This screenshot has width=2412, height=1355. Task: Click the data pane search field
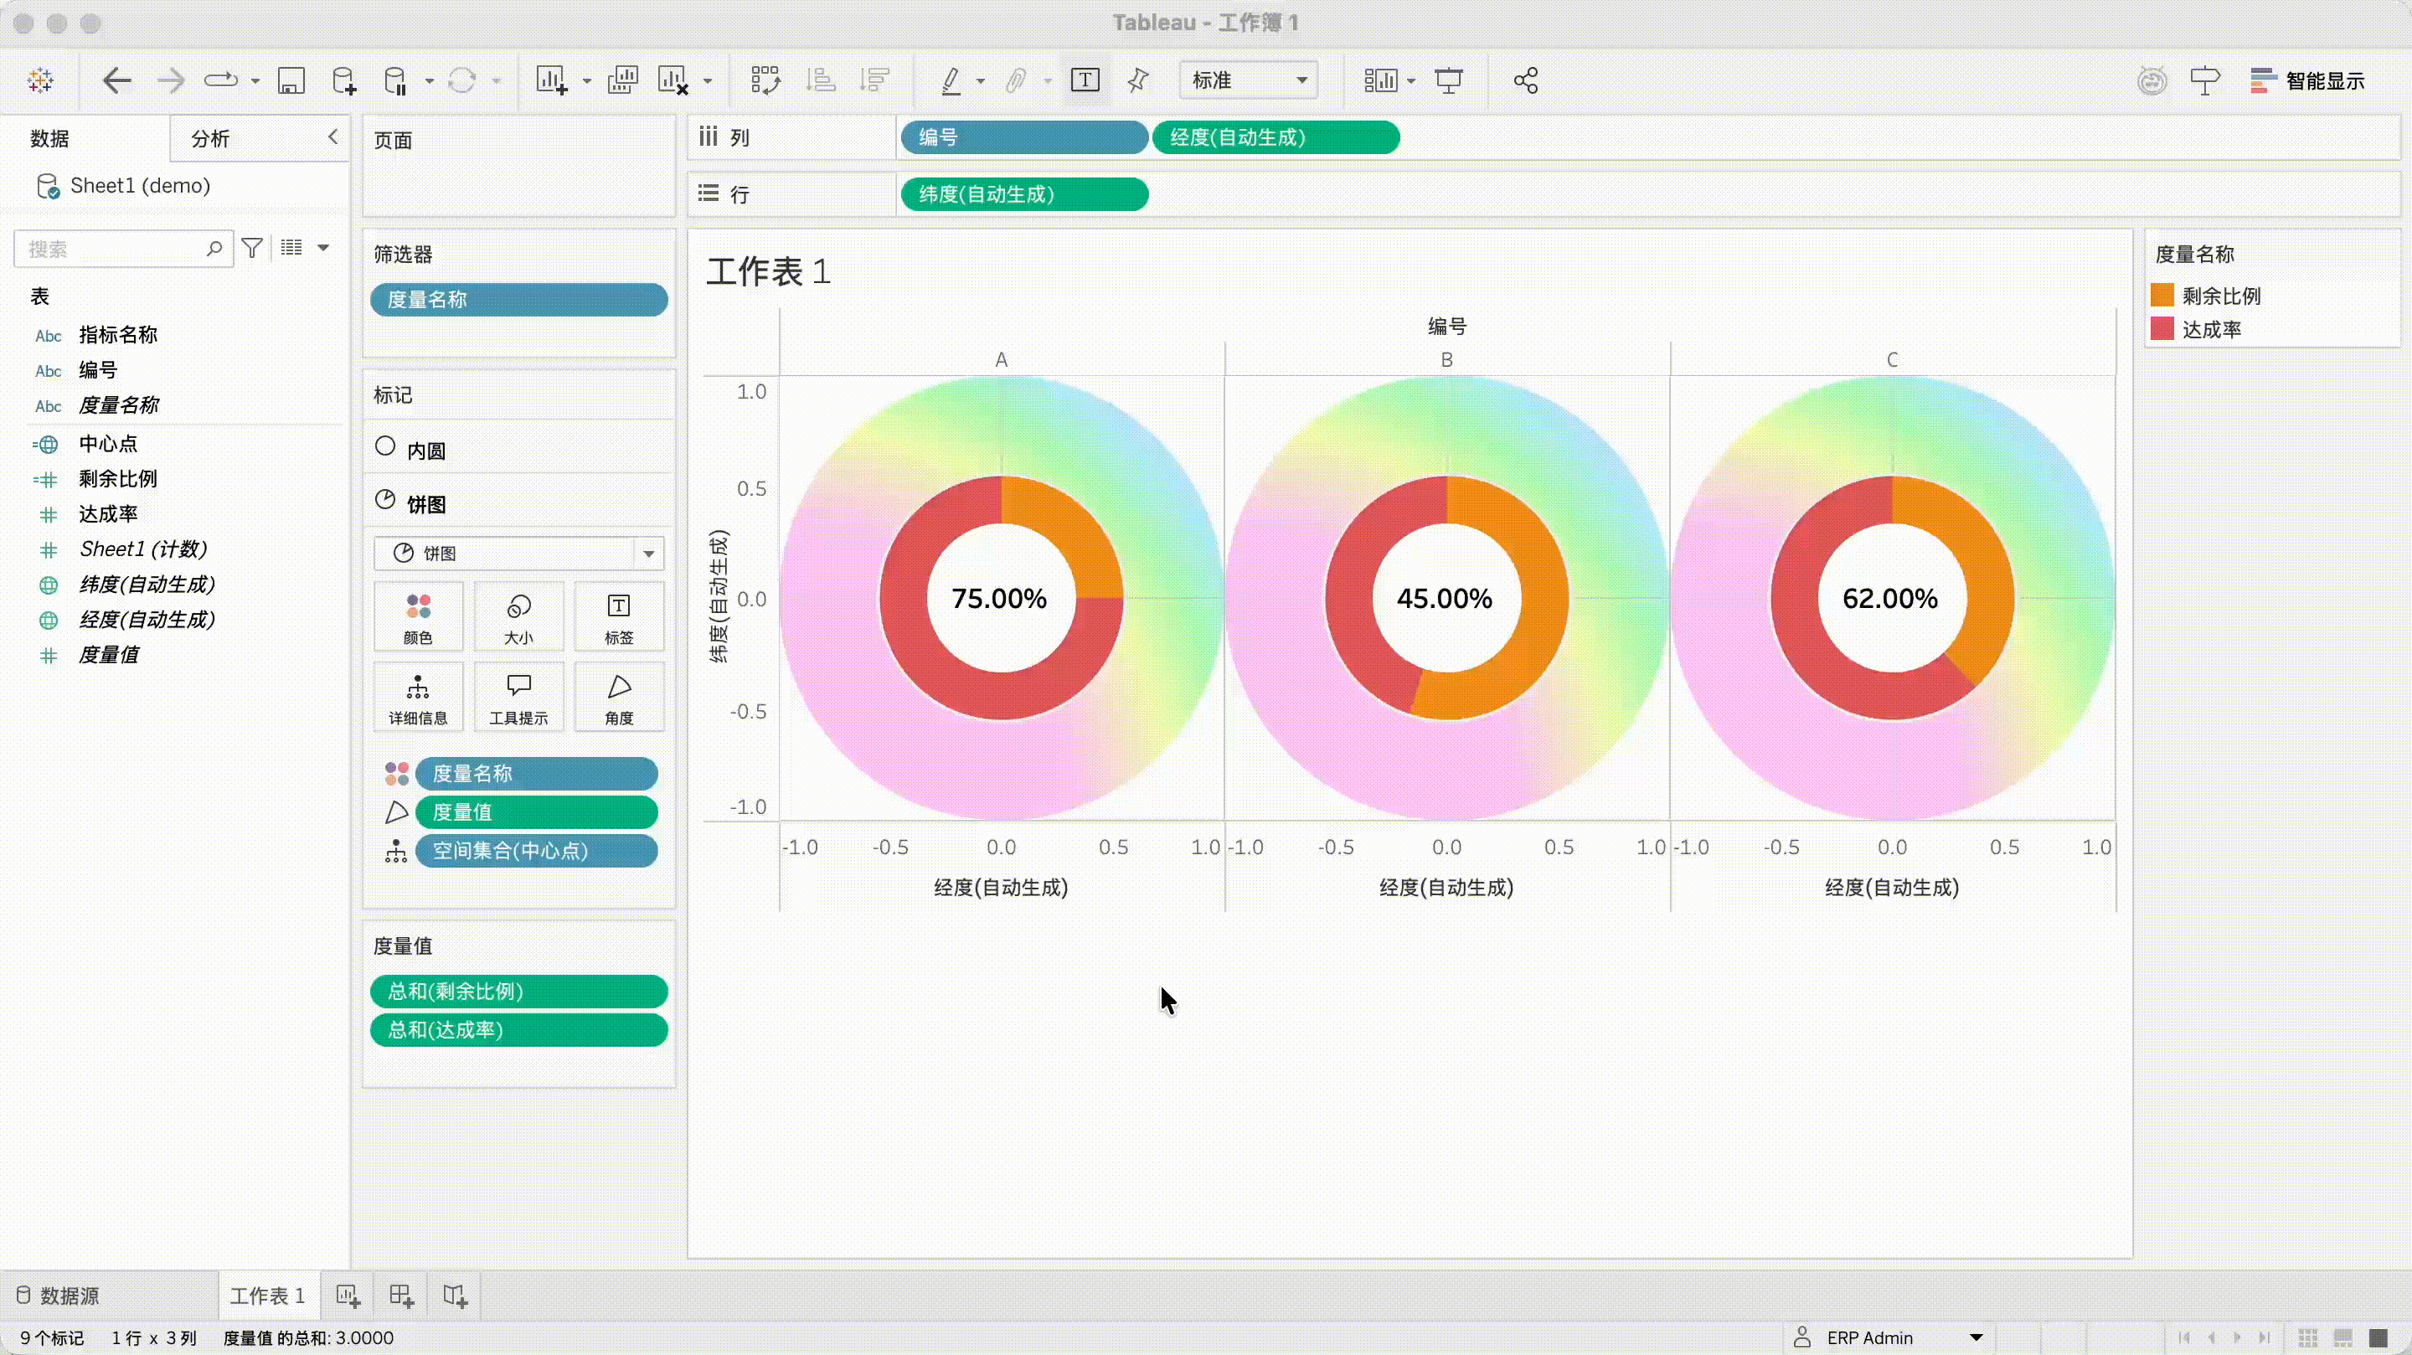coord(112,249)
